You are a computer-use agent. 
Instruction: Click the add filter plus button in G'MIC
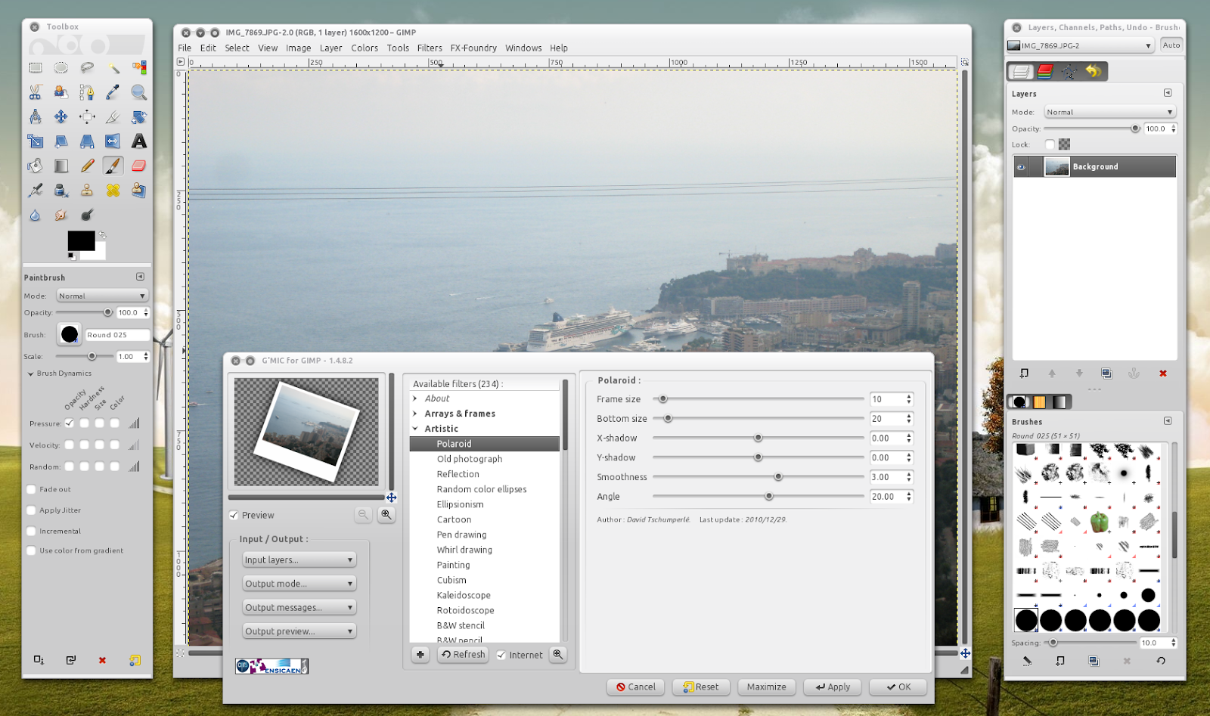click(420, 655)
